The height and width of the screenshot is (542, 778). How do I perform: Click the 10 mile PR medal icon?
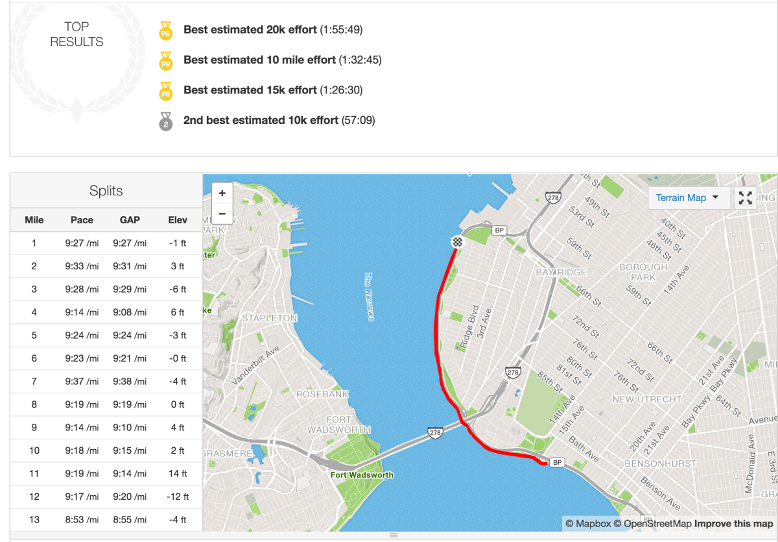point(165,61)
